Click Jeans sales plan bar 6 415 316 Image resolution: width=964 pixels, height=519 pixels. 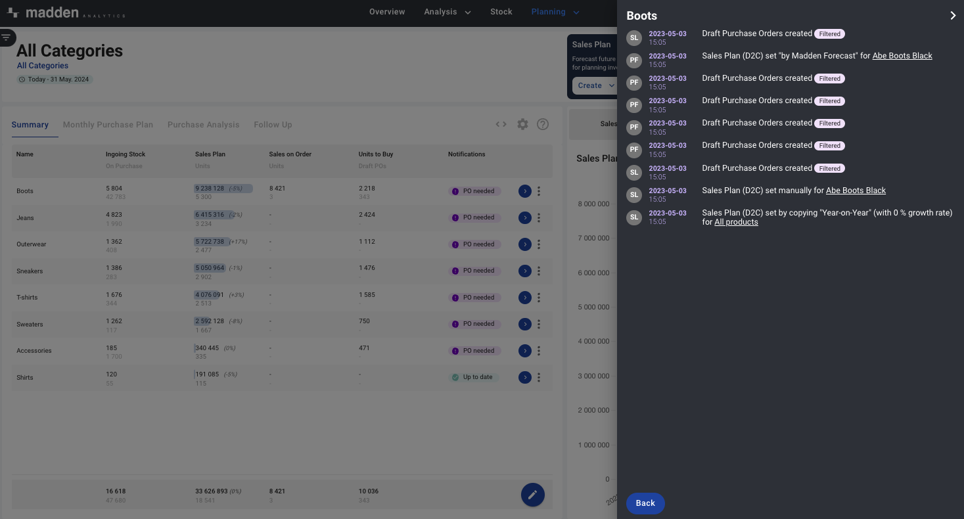tap(214, 215)
